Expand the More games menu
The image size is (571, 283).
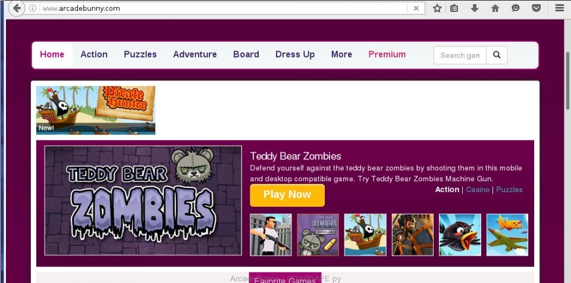pyautogui.click(x=341, y=54)
